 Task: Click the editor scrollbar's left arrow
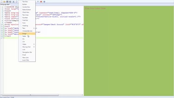pyautogui.click(x=1, y=95)
